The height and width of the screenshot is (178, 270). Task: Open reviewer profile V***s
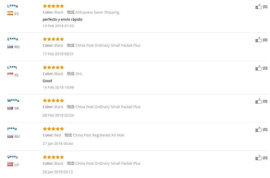click(x=12, y=157)
